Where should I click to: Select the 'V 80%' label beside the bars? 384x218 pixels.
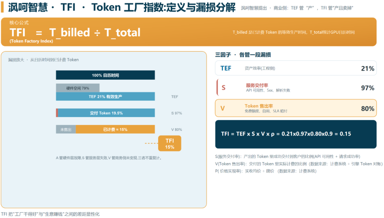[177, 129]
